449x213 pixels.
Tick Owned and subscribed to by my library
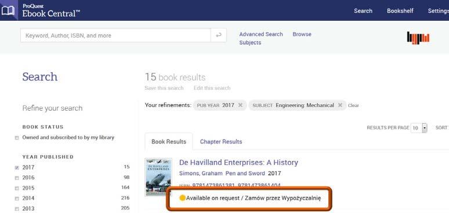click(x=17, y=138)
